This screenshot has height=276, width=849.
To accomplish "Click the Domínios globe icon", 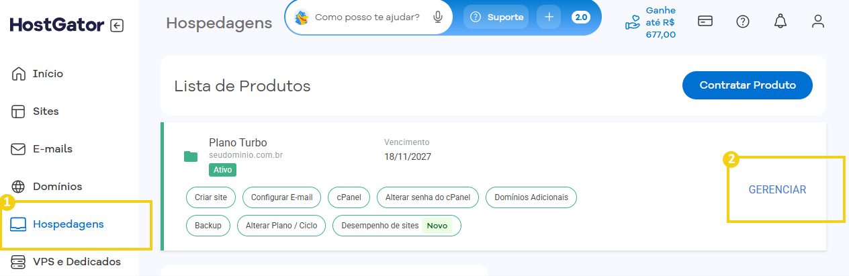I will click(19, 186).
